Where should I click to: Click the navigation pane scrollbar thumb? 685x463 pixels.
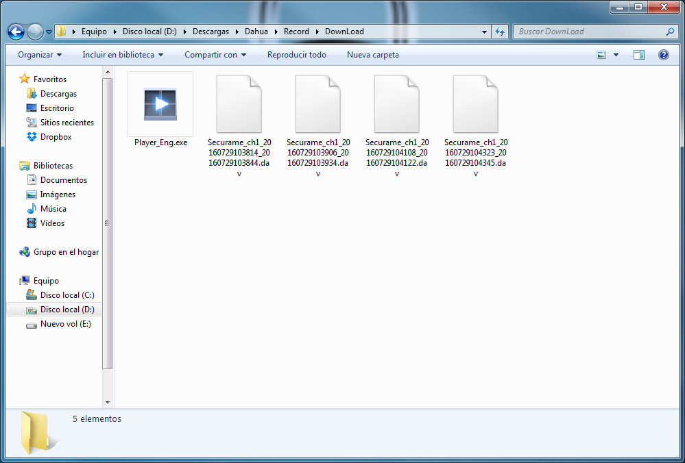(108, 223)
